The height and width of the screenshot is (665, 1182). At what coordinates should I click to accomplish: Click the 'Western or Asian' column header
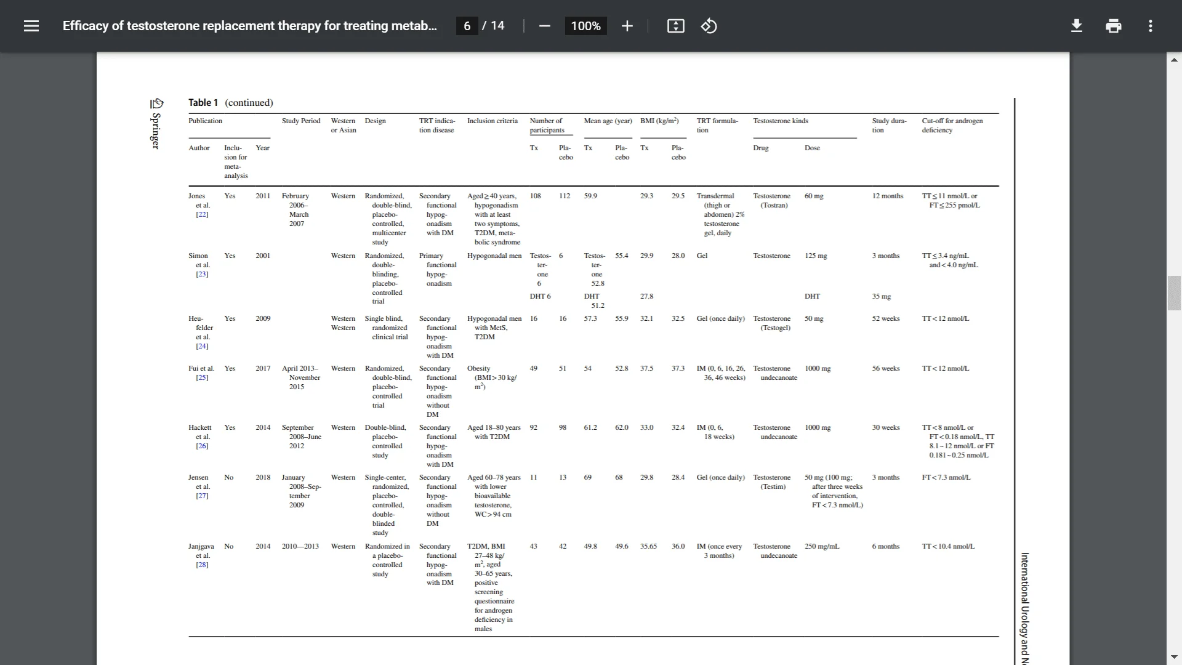coord(343,126)
